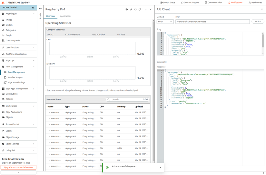Click the Object Storage cloud icon

pyautogui.click(x=3, y=137)
